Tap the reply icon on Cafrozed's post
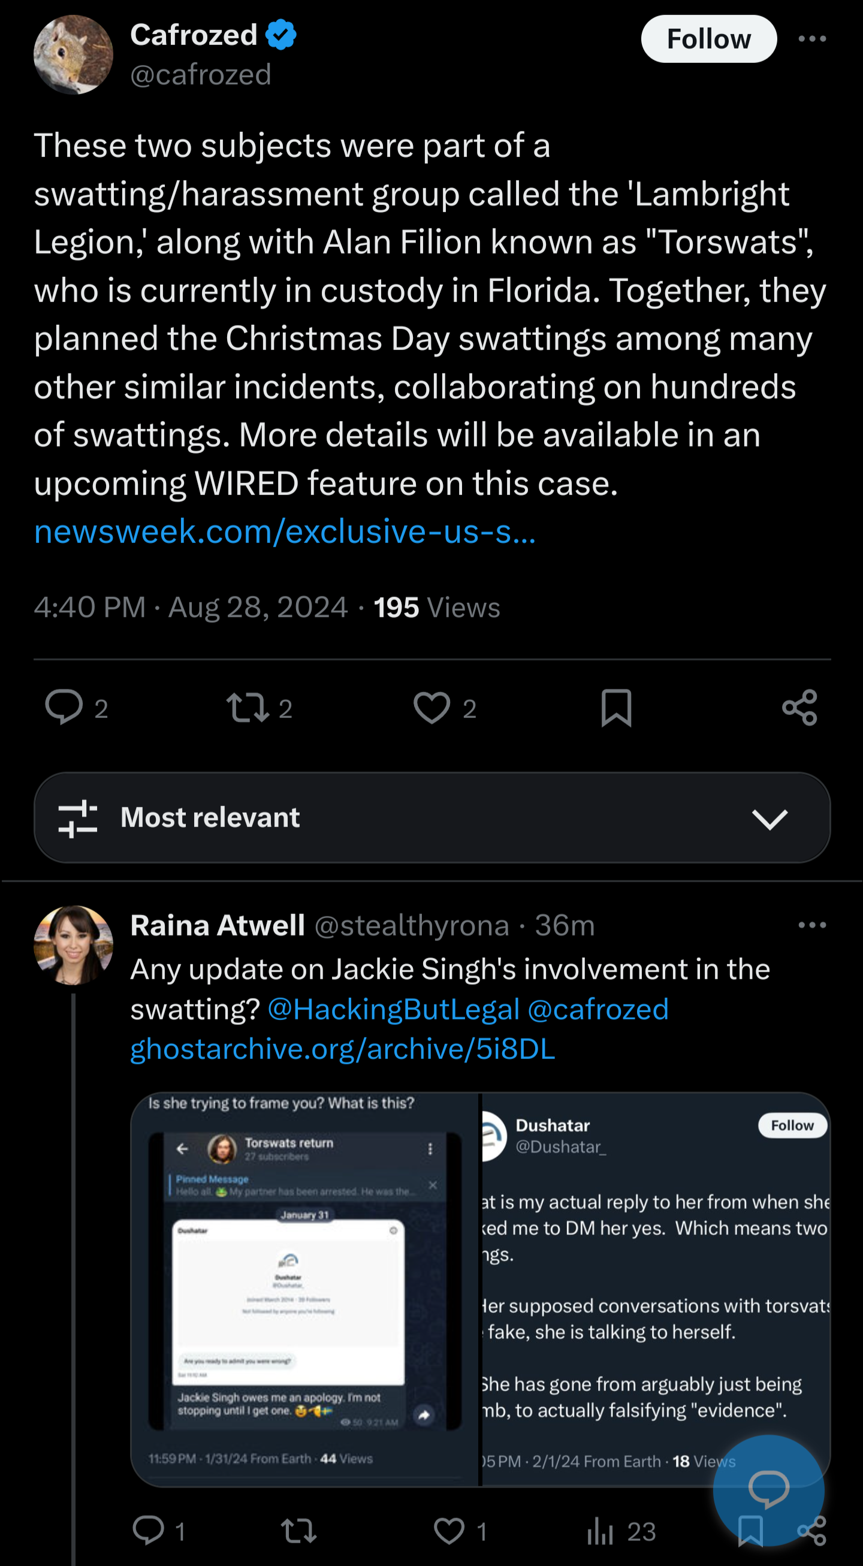This screenshot has height=1566, width=863. pos(64,708)
